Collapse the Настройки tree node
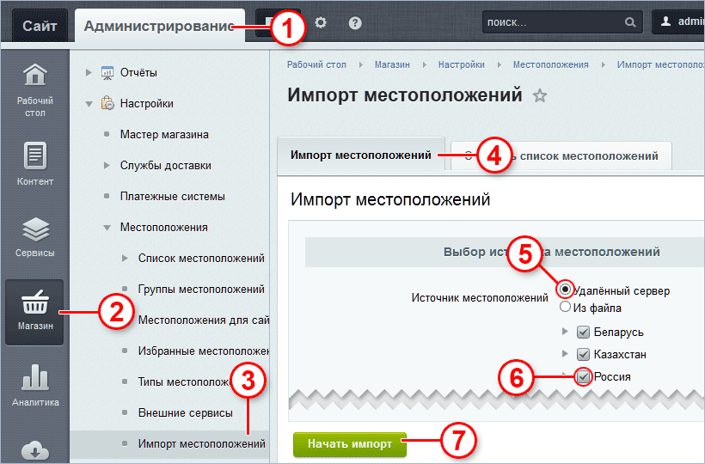The width and height of the screenshot is (705, 464). click(89, 104)
